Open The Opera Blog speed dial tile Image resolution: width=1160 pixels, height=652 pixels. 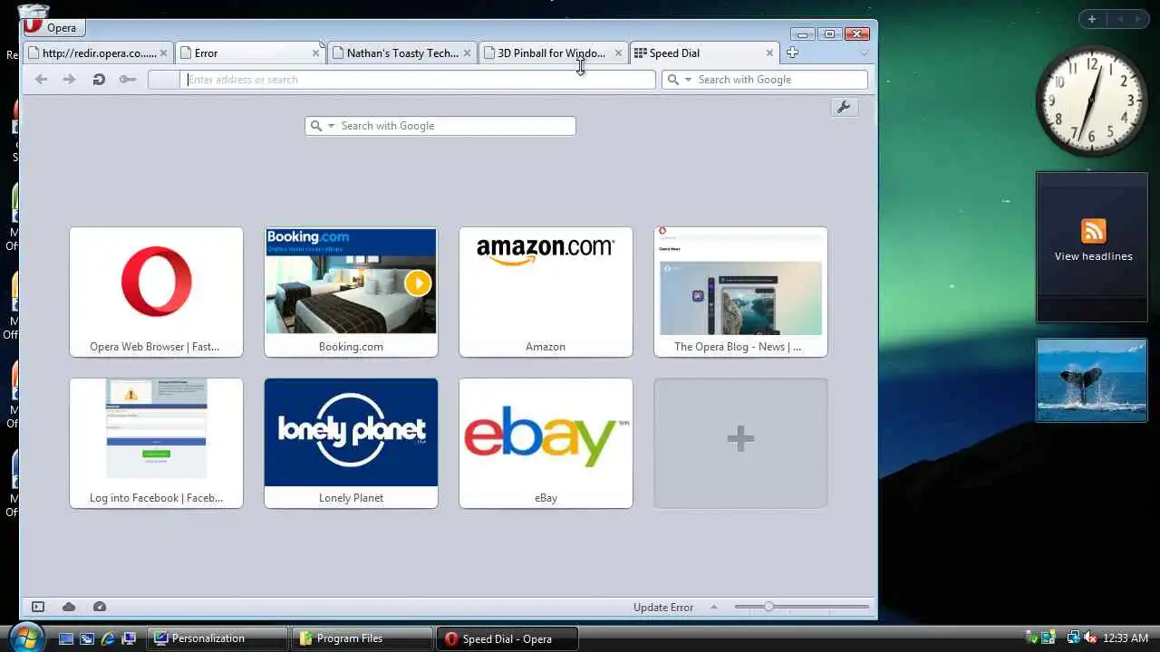coord(740,292)
